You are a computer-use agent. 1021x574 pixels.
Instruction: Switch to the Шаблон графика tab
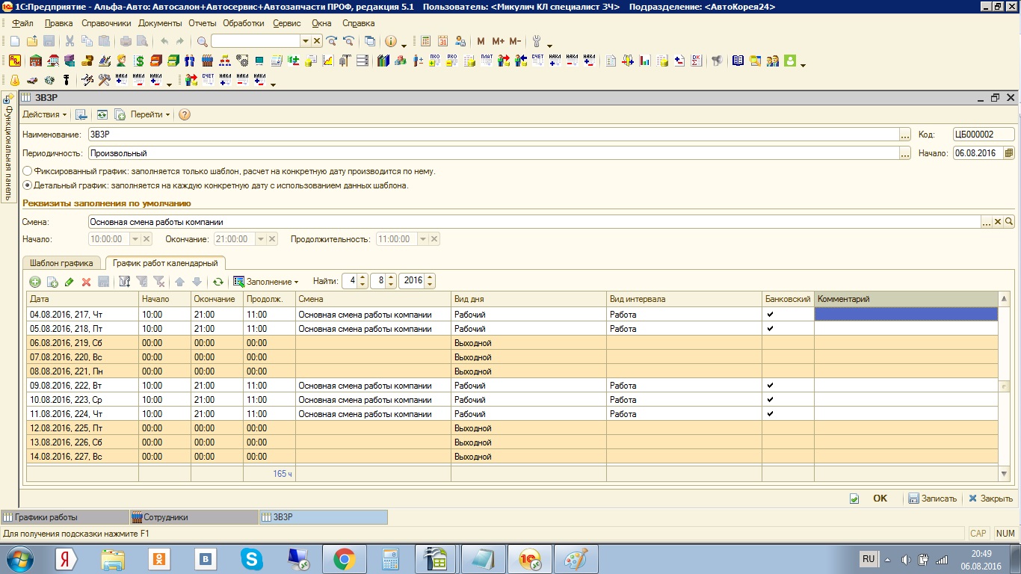tap(62, 263)
